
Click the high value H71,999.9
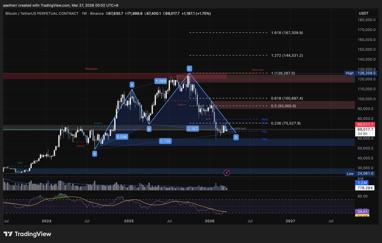[134, 13]
